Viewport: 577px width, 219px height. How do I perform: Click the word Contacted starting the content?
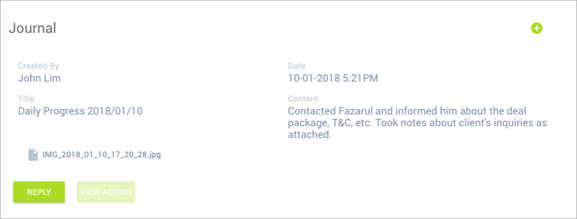point(310,111)
